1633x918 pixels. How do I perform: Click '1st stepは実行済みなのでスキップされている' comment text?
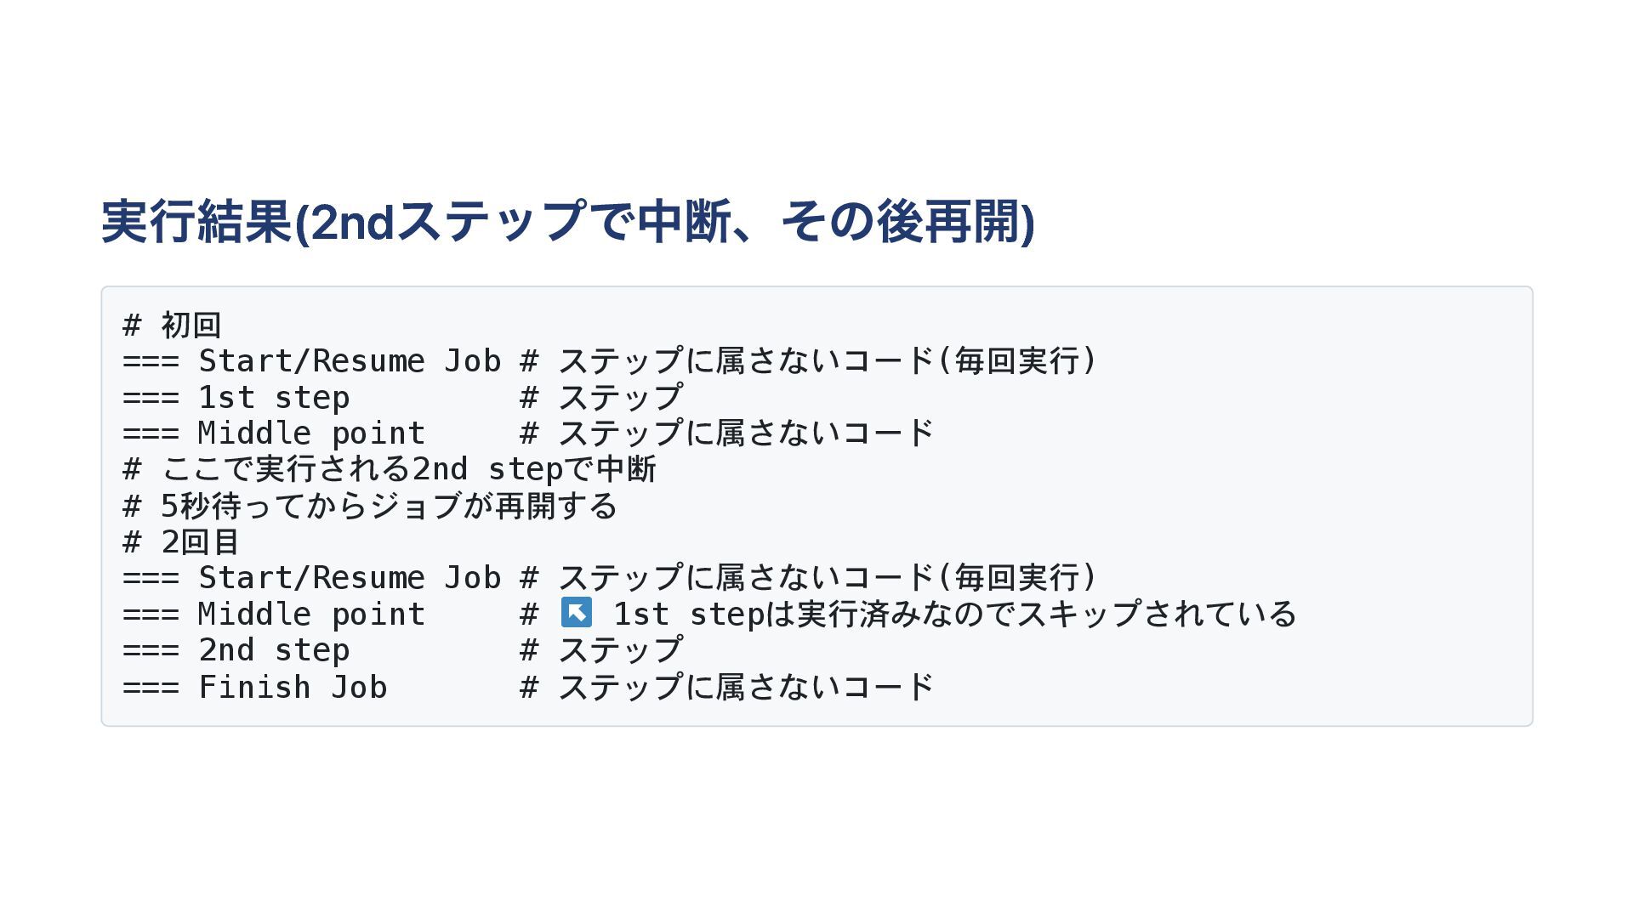953,614
